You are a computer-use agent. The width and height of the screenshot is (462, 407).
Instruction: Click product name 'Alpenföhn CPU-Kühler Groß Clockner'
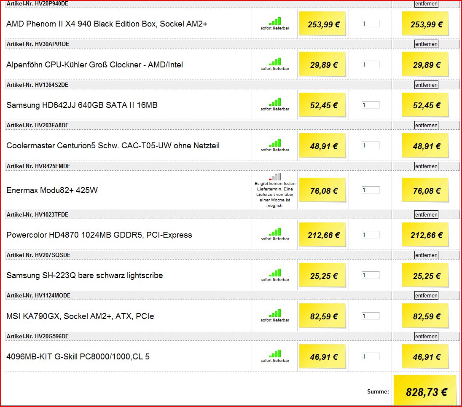click(x=74, y=64)
